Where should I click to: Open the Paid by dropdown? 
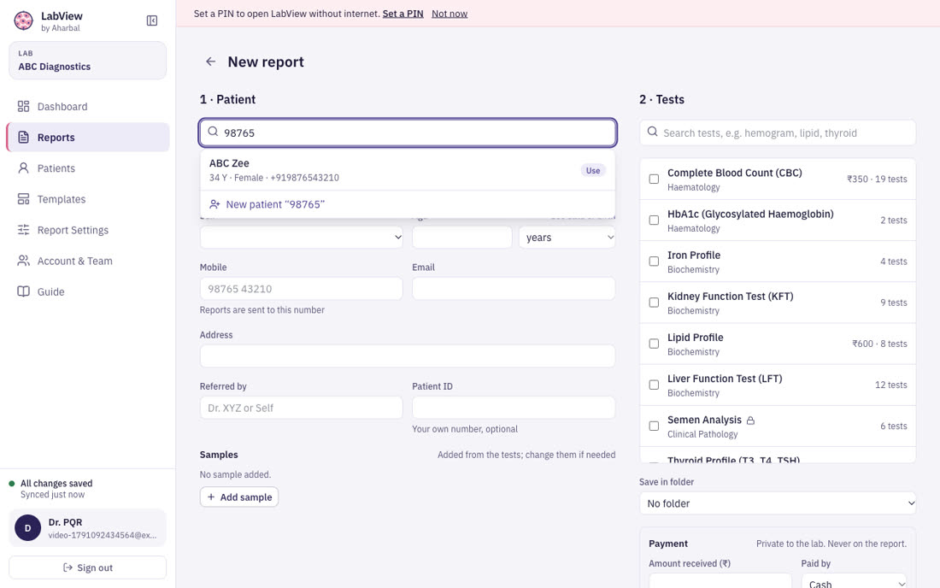(855, 582)
